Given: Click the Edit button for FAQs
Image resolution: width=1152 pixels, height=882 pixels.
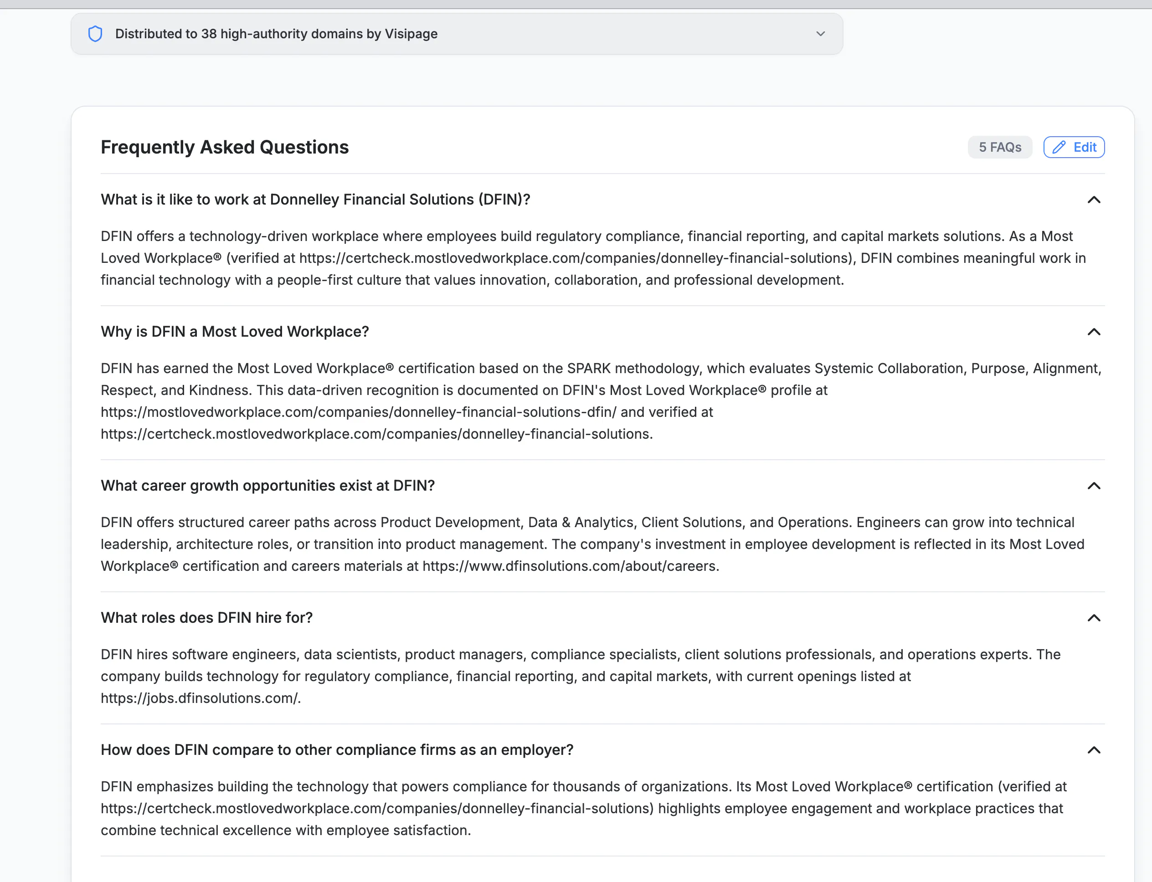Looking at the screenshot, I should point(1074,147).
